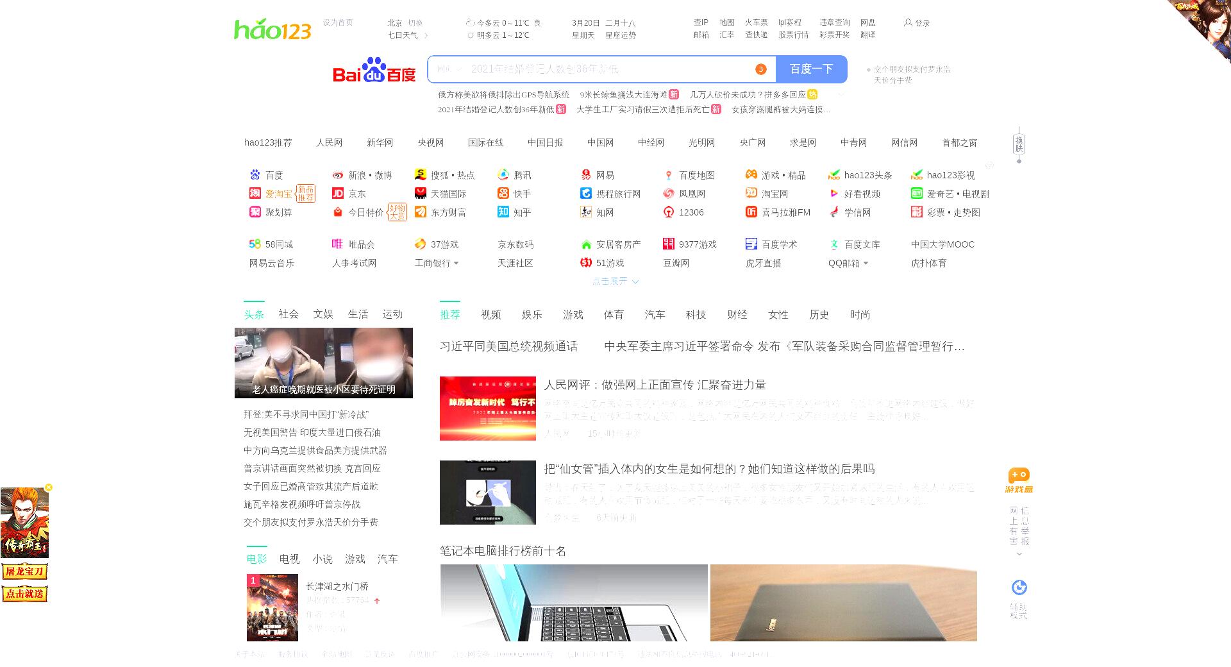Screen dimensions: 1231x667
Task: Select the 历史 feed tab
Action: pos(819,314)
